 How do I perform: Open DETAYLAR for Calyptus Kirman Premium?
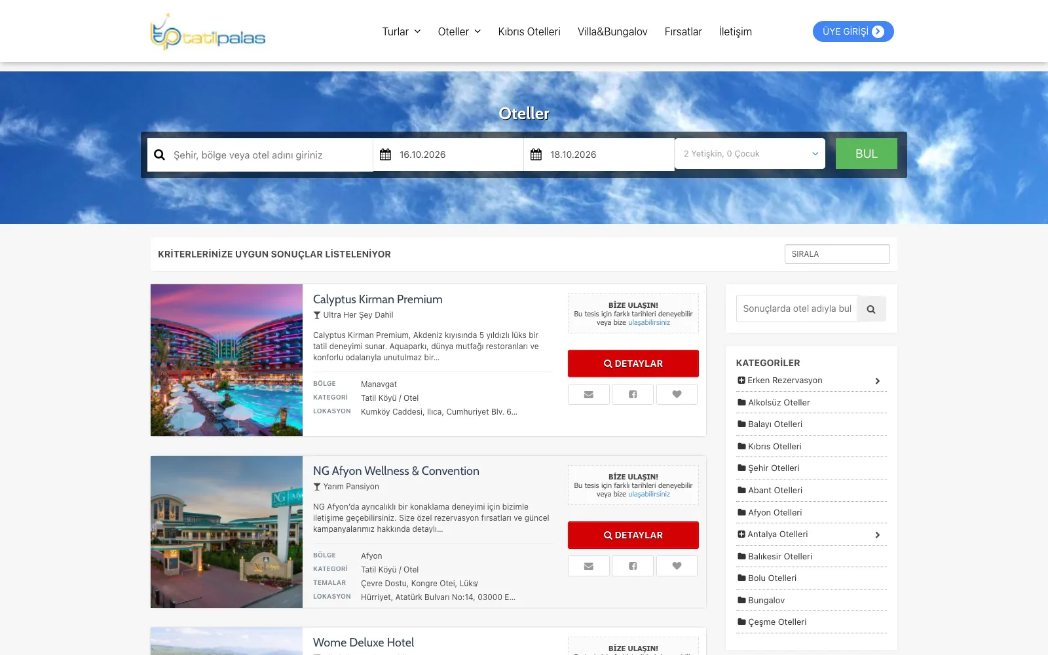pyautogui.click(x=633, y=364)
